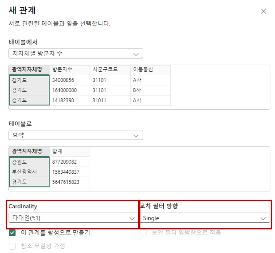Click the chevron in Single combo box
Image resolution: width=275 pixels, height=253 pixels.
pyautogui.click(x=263, y=219)
